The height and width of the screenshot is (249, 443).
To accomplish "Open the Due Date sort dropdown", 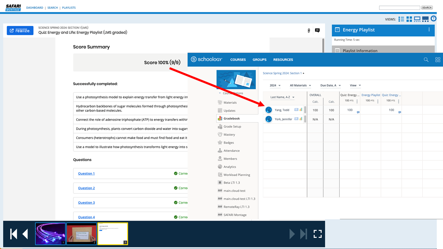I will coord(331,85).
